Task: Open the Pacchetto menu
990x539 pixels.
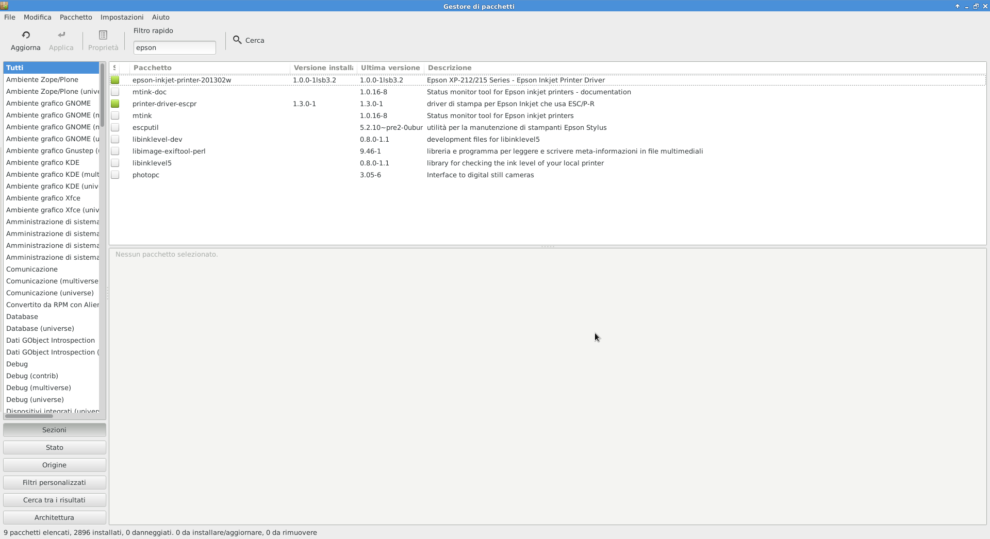Action: [x=76, y=17]
